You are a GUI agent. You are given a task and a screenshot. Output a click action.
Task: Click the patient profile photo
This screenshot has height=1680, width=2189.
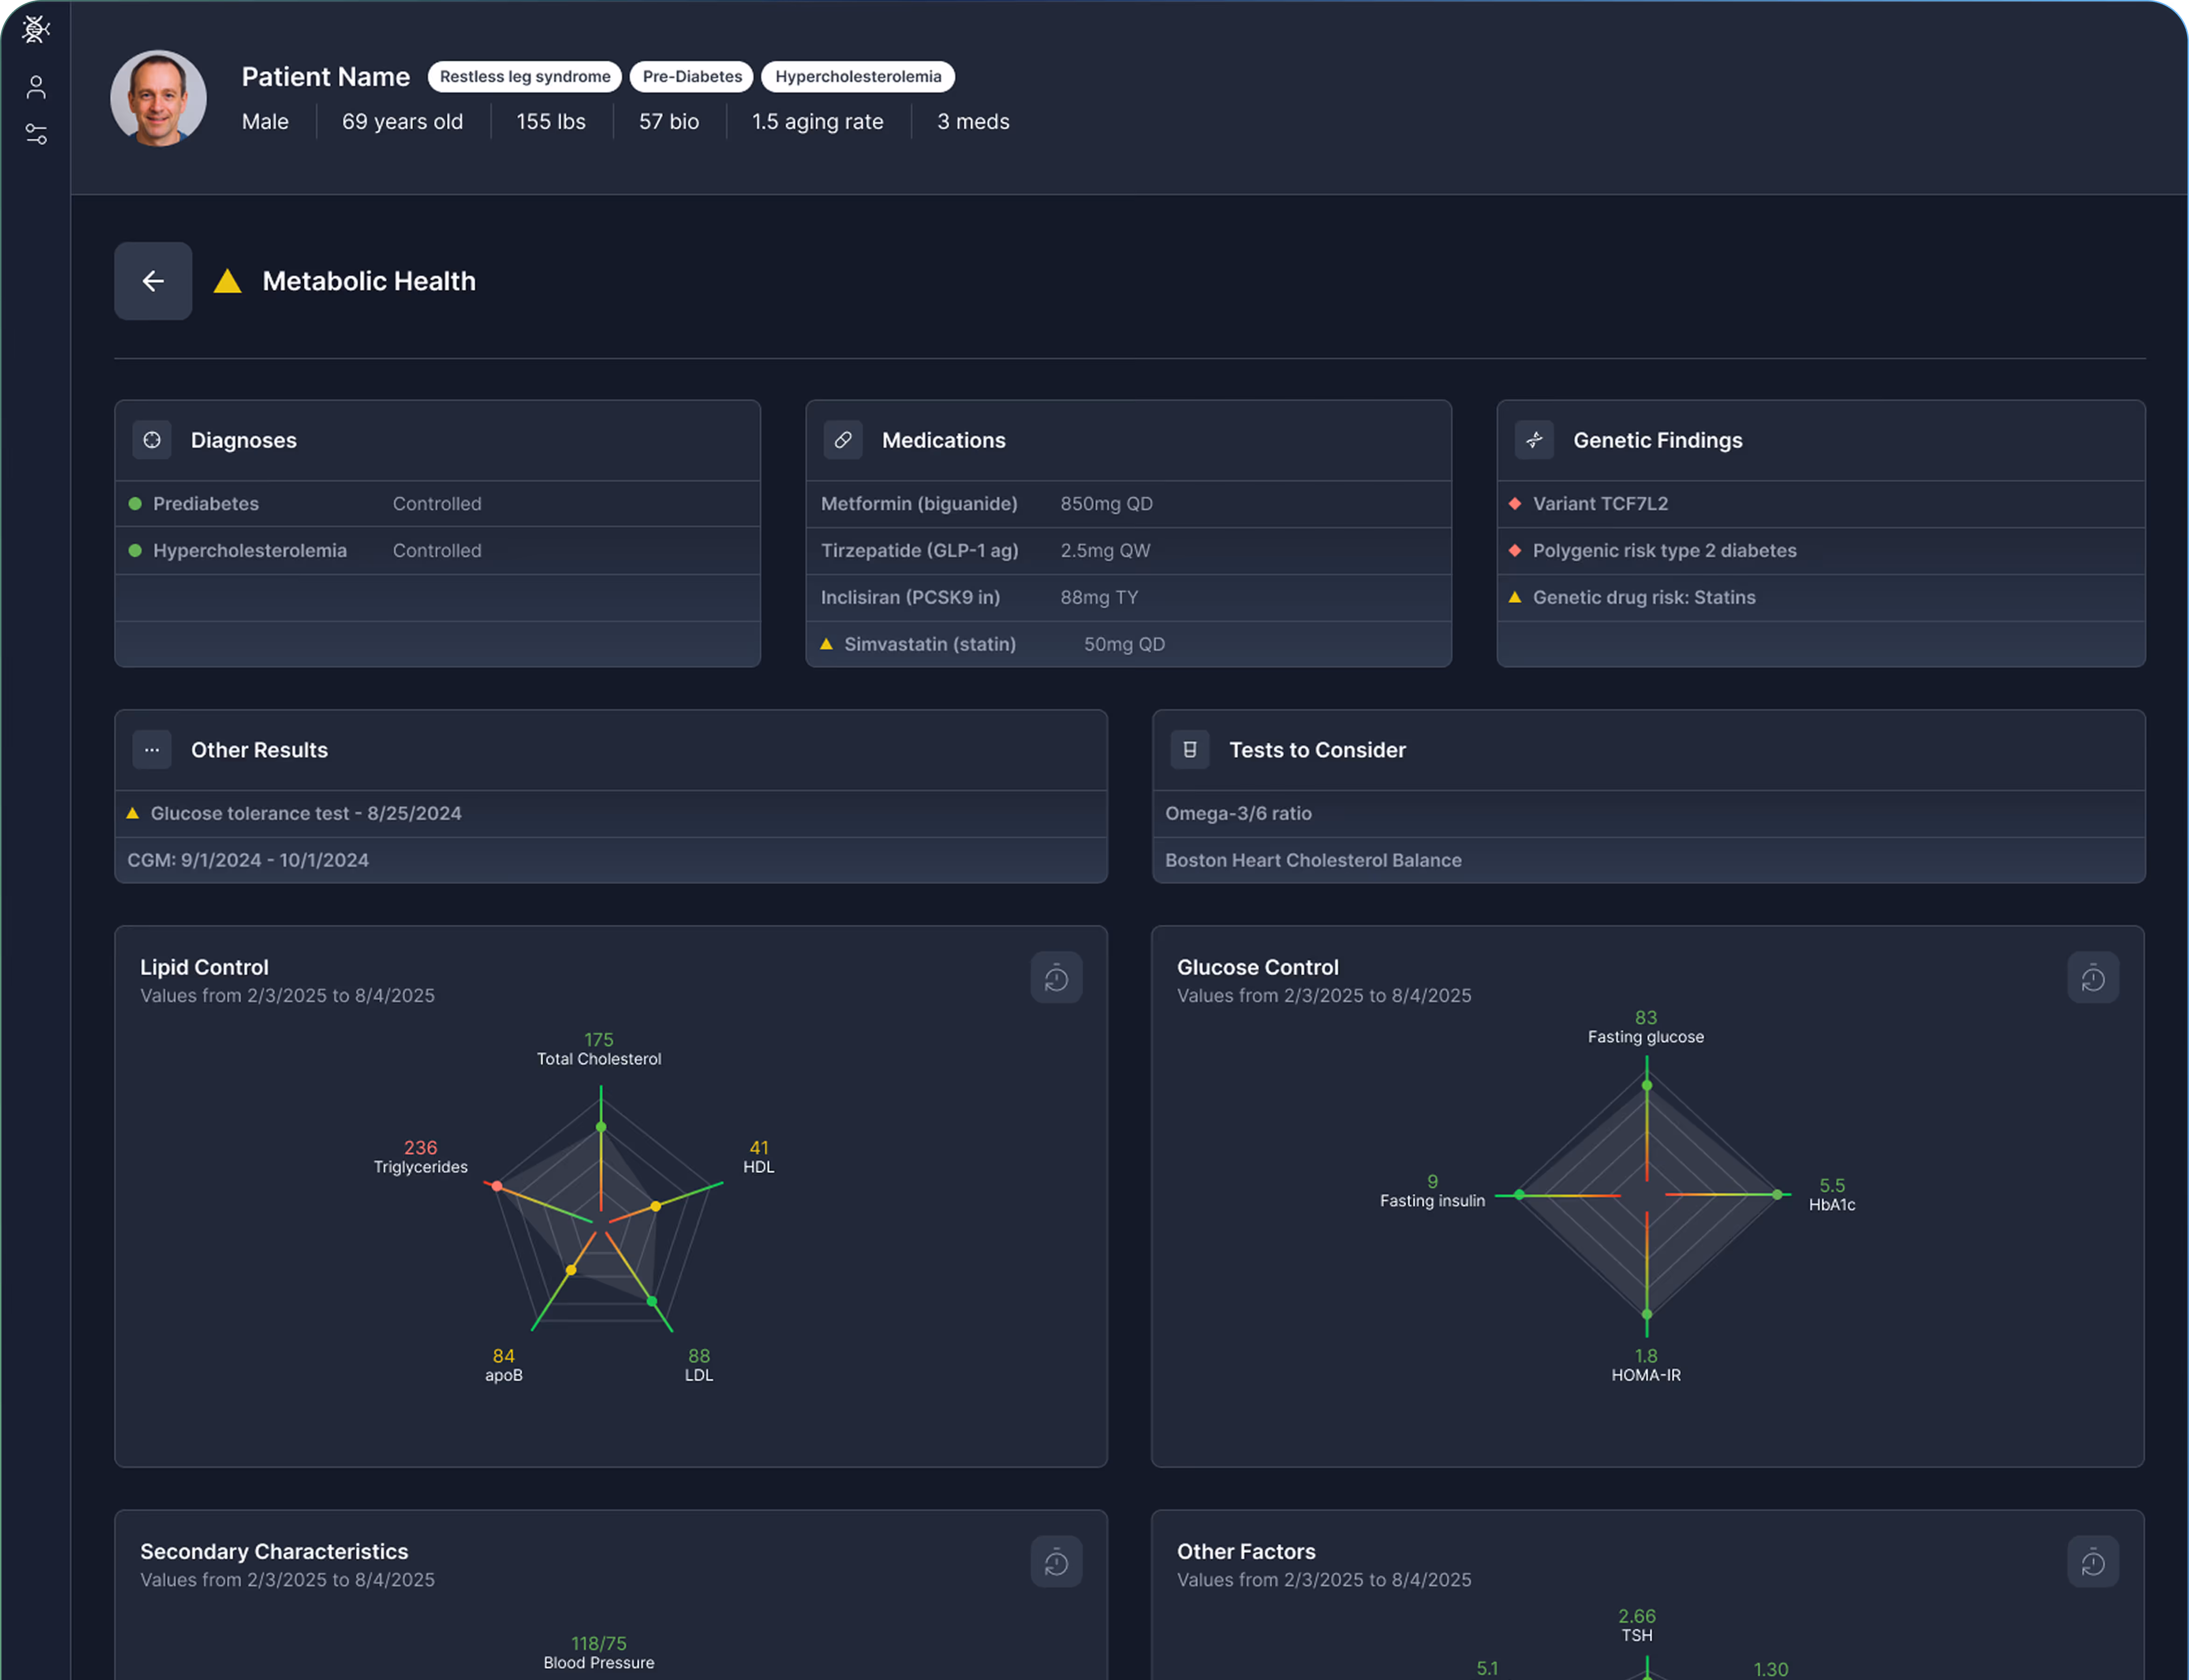158,98
